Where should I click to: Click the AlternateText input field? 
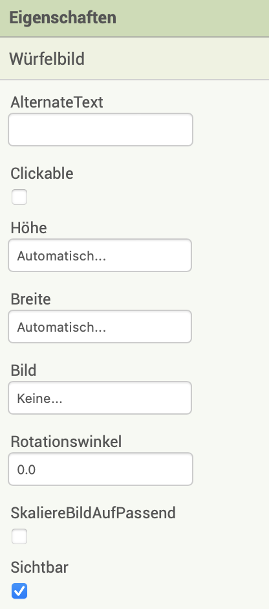point(100,130)
